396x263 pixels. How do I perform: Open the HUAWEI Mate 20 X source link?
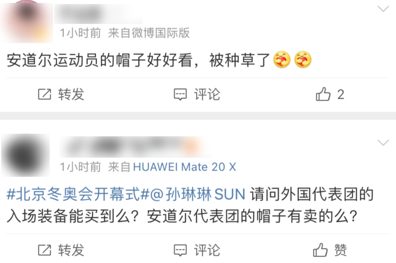point(184,167)
